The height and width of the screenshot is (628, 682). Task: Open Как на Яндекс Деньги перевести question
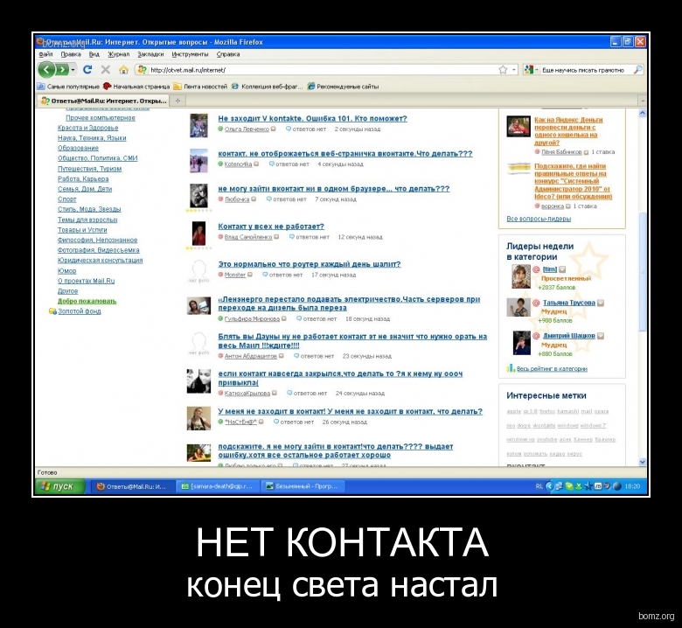tap(568, 131)
